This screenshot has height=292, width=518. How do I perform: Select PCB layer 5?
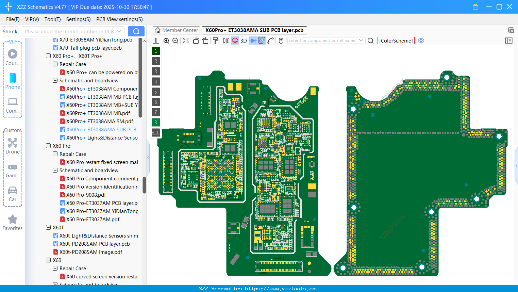click(x=155, y=92)
